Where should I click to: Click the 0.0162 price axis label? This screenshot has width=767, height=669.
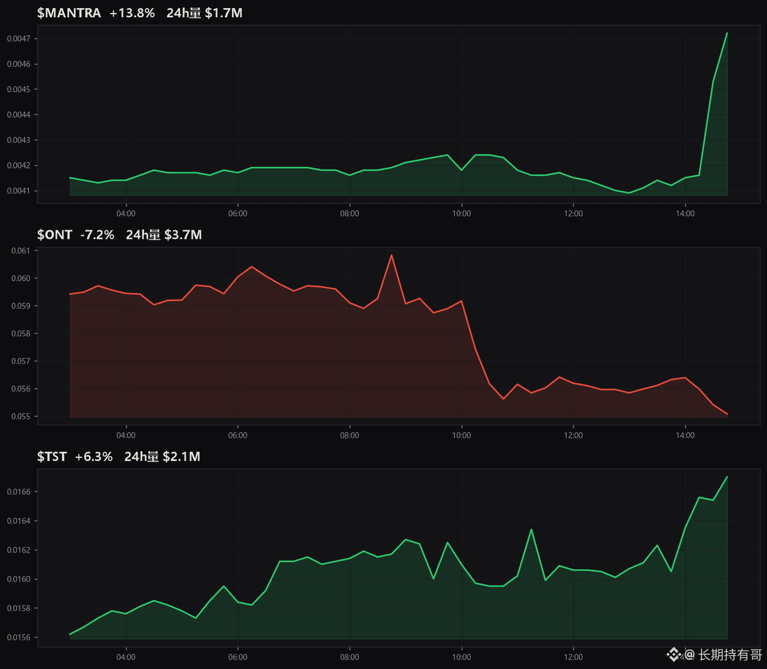point(18,550)
